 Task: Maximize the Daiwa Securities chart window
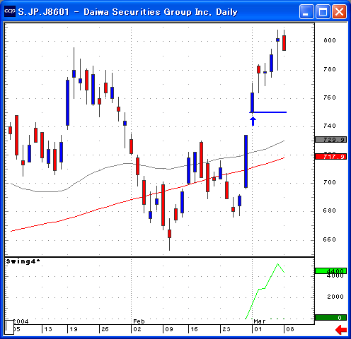323,11
